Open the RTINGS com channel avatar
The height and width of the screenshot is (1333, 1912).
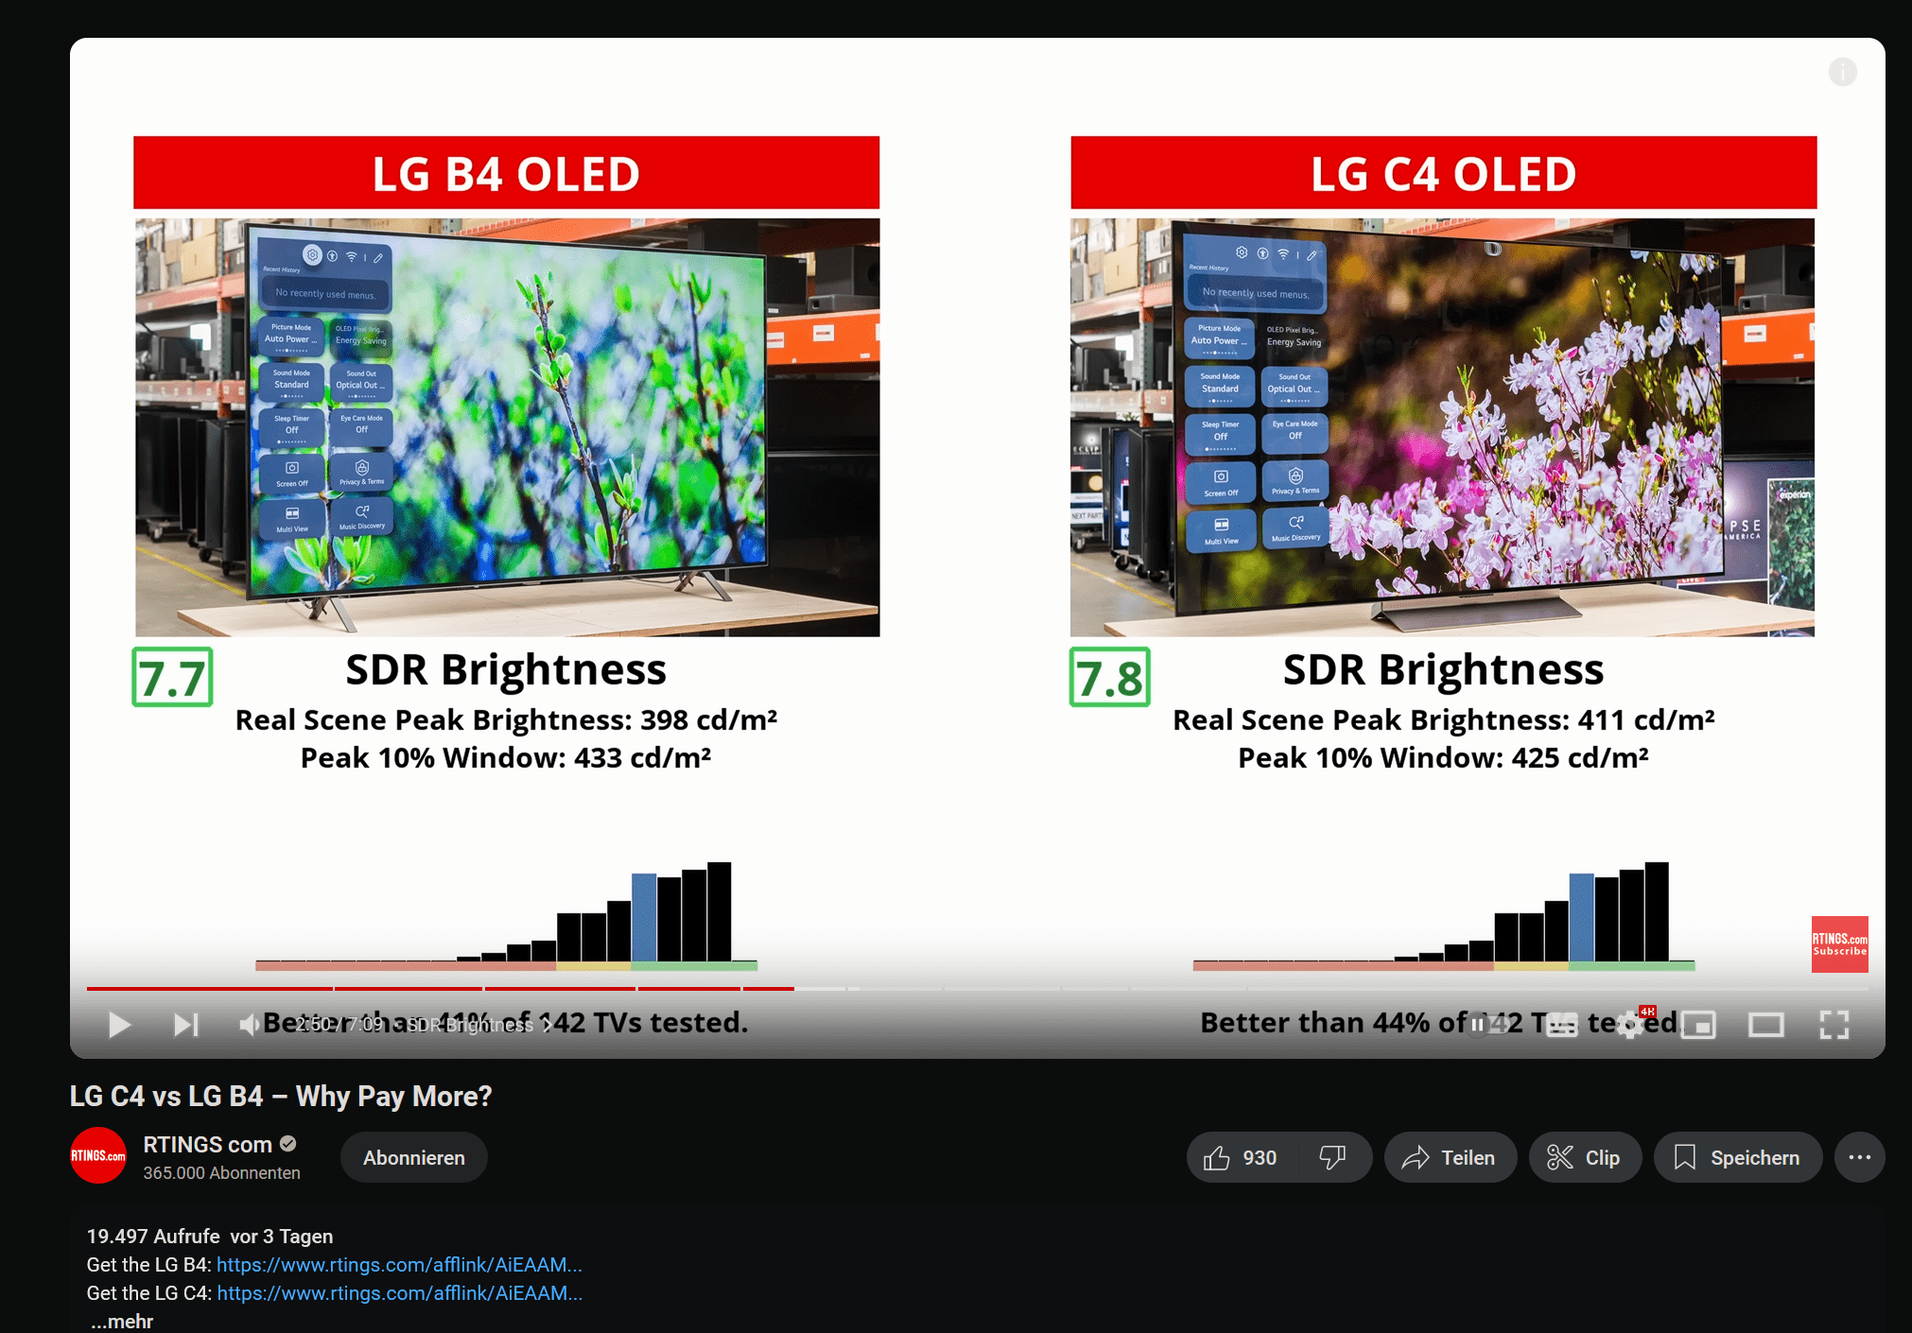pos(98,1155)
